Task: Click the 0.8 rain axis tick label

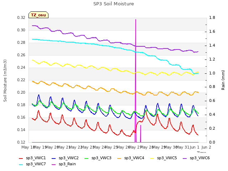Action: tap(212, 87)
